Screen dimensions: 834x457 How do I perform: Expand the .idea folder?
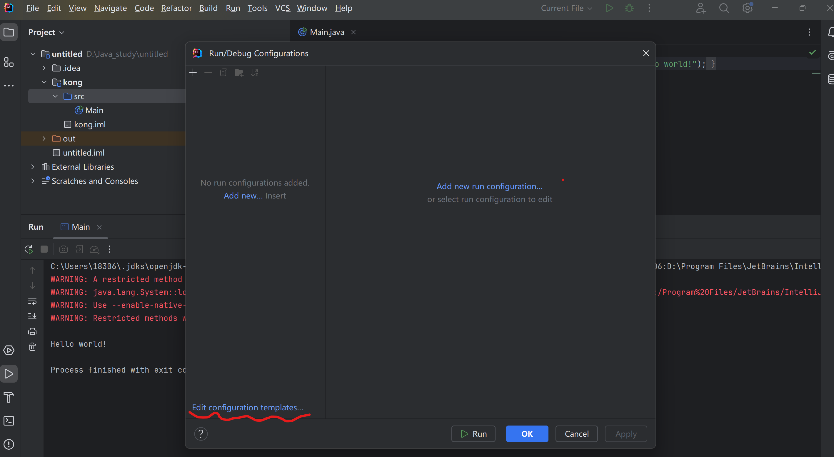coord(44,68)
